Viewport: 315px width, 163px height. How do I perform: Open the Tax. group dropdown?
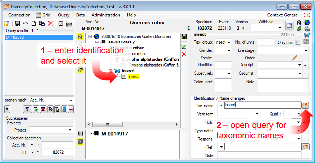click(x=229, y=43)
